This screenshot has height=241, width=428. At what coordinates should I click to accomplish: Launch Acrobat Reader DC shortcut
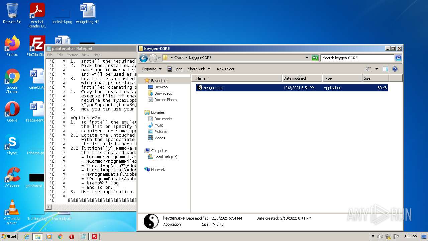tap(37, 15)
